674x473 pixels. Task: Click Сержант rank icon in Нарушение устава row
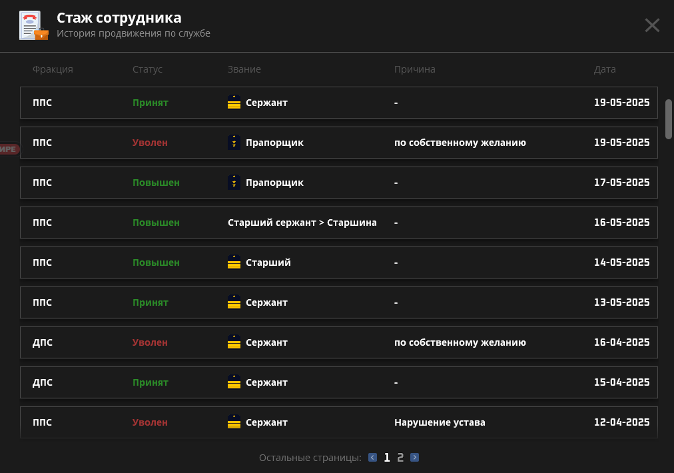(234, 422)
